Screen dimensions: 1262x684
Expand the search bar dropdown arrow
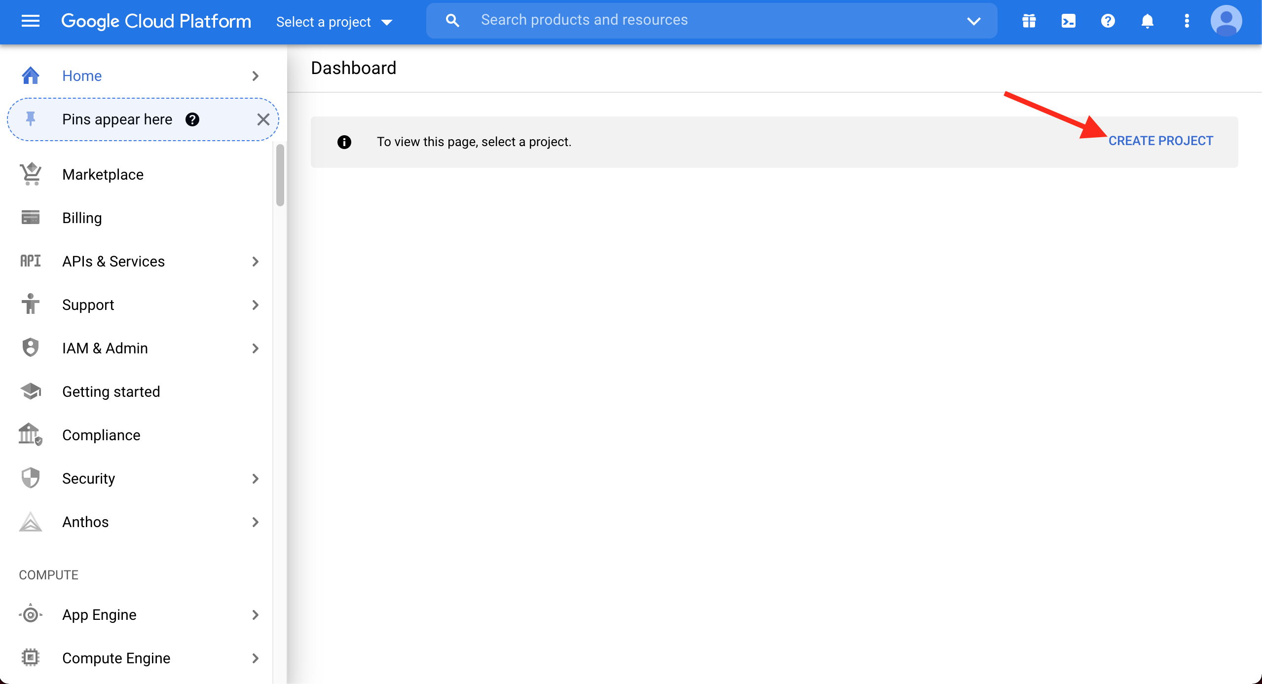(x=974, y=21)
